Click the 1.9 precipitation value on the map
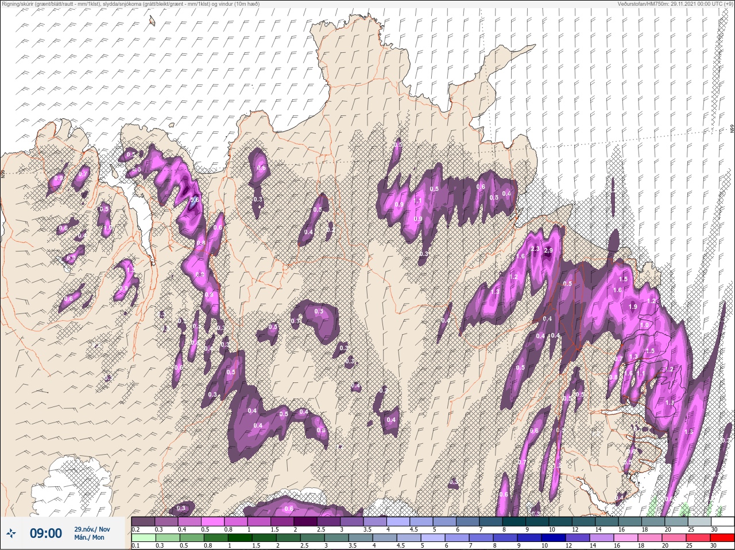The height and width of the screenshot is (550, 735). (x=633, y=307)
